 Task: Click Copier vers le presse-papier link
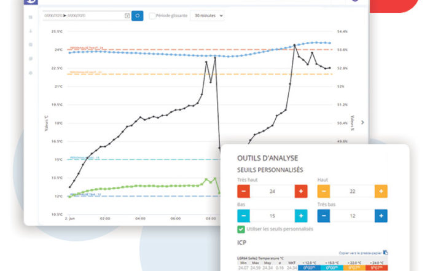360,253
